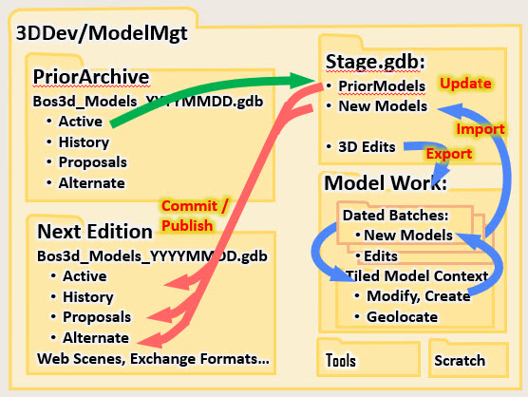Click the 3DDev/ModelMgt folder title
Image resolution: width=528 pixels, height=397 pixels.
coord(102,33)
